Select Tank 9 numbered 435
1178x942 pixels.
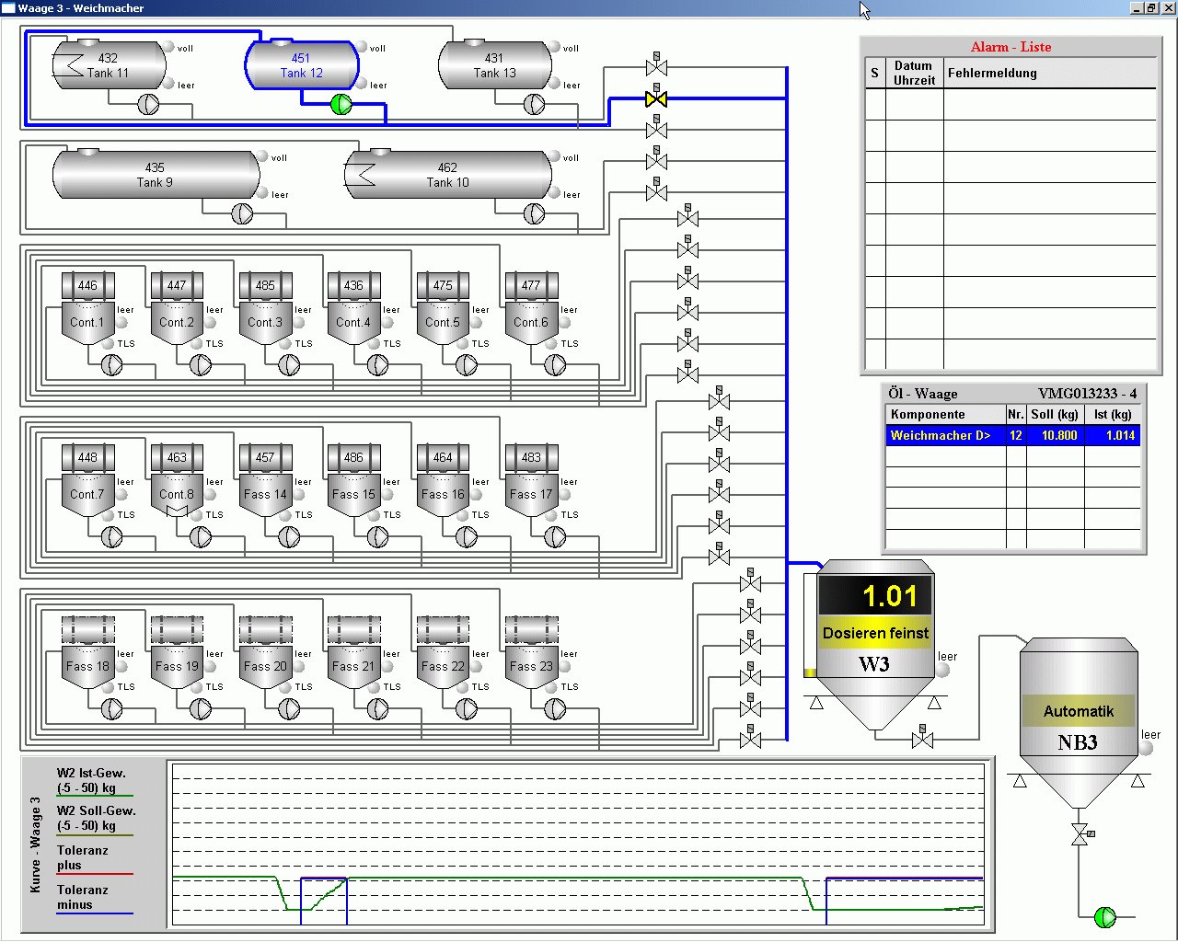click(x=156, y=174)
